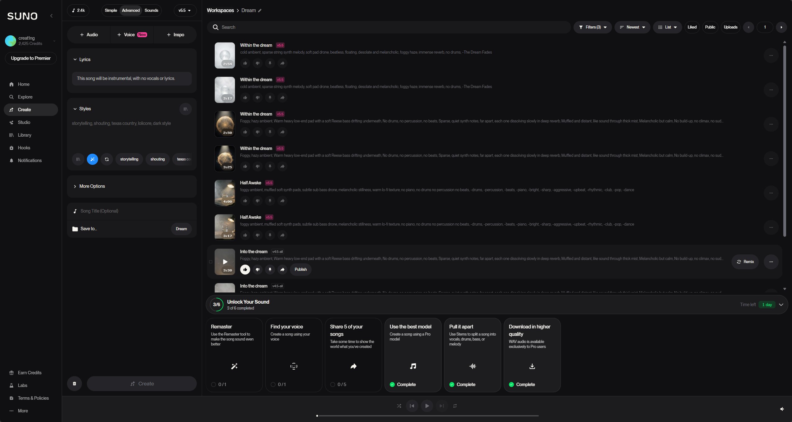Open Library in the sidebar
Viewport: 792px width, 422px height.
31,135
